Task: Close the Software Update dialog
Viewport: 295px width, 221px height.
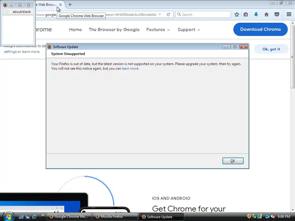Action: point(244,47)
